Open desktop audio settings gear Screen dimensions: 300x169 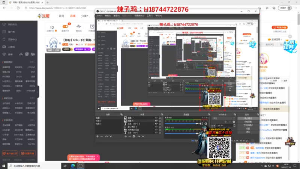click(x=205, y=124)
